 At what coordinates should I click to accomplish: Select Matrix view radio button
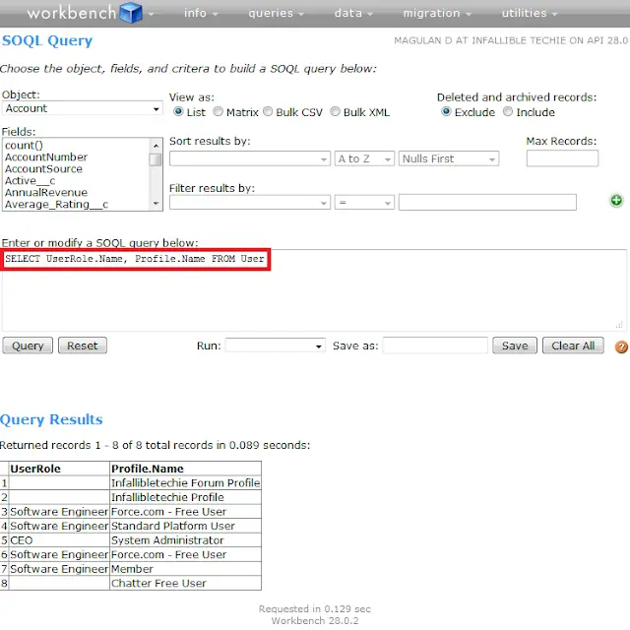(218, 111)
